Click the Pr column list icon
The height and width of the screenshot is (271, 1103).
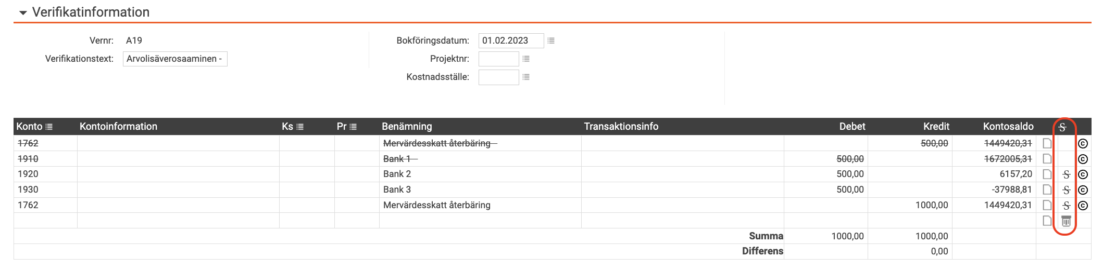pos(353,127)
